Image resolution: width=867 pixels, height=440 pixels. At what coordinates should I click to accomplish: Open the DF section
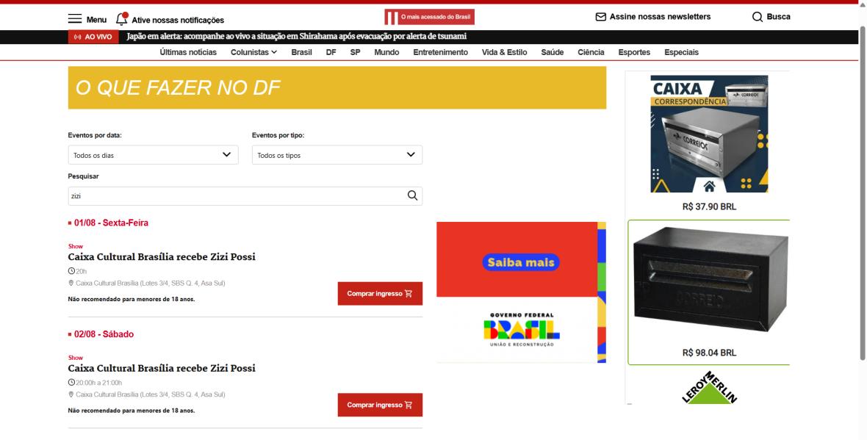pos(331,52)
